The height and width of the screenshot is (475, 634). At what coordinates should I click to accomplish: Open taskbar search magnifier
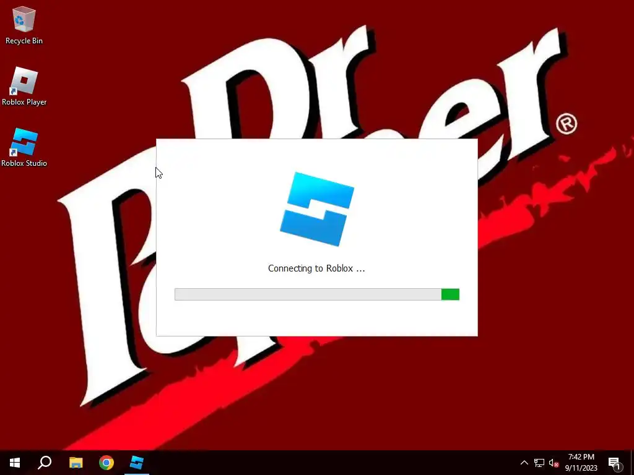[45, 463]
